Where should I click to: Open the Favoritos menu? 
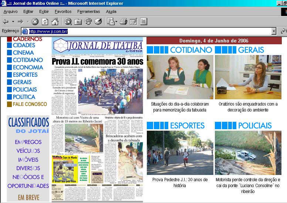coord(63,12)
